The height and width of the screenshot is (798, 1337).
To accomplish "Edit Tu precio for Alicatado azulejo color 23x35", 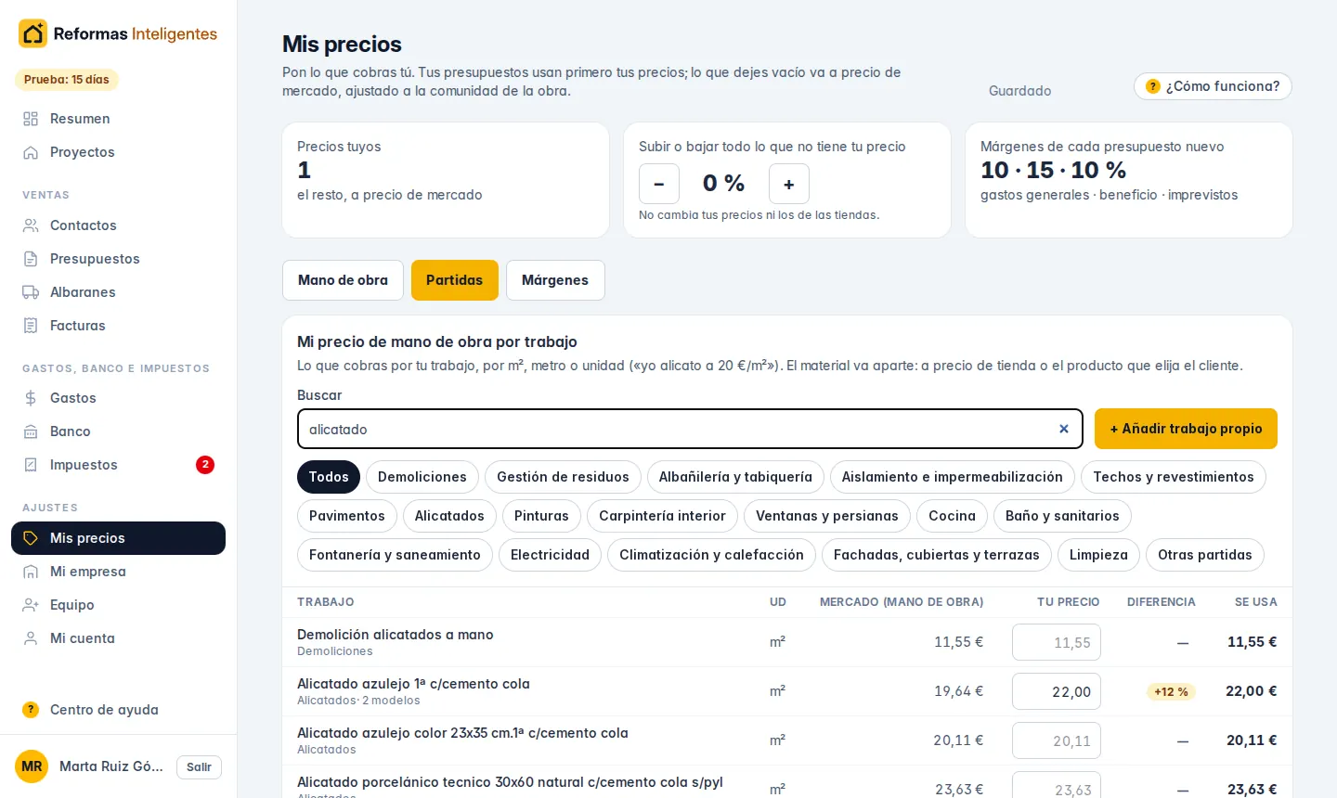I will coord(1057,740).
